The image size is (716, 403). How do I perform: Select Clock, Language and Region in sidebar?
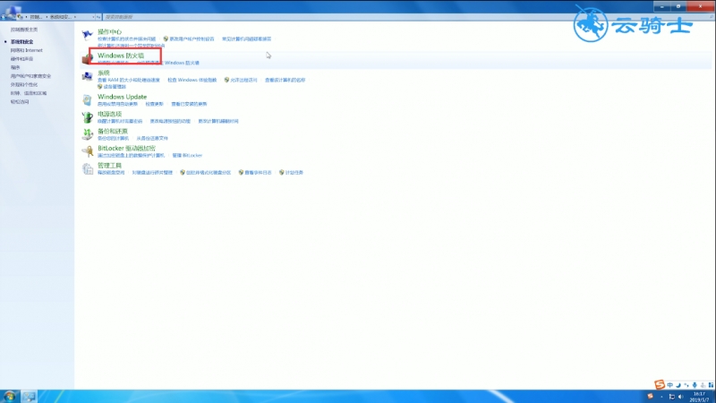coord(29,93)
